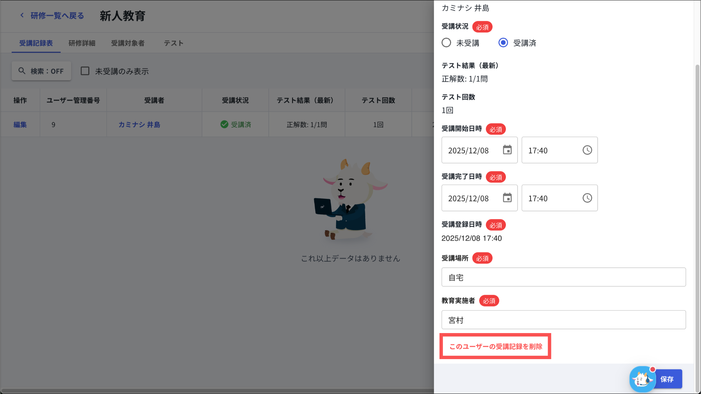Open time picker clock for 受講完了日時
The width and height of the screenshot is (701, 394).
pos(587,198)
